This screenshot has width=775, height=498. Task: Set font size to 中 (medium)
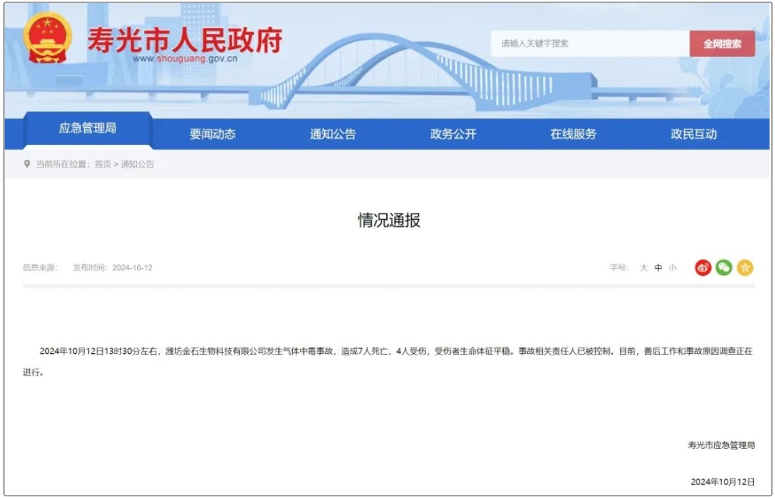pos(658,268)
